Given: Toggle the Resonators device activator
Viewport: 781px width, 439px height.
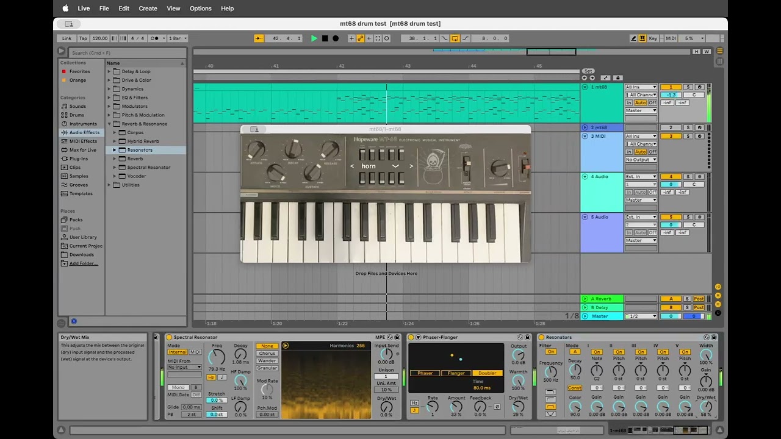Looking at the screenshot, I should pos(541,337).
